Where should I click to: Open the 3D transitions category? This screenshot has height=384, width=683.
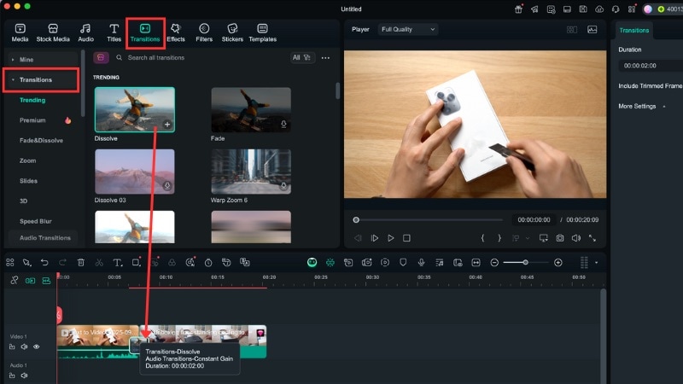point(24,201)
